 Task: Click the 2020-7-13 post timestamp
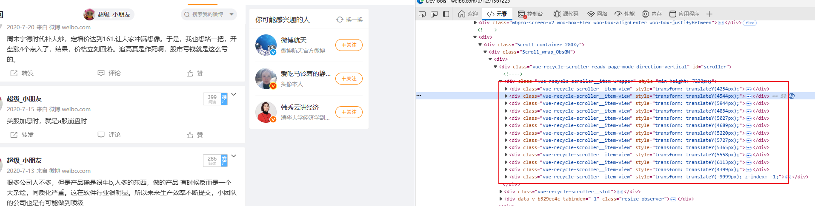point(20,171)
